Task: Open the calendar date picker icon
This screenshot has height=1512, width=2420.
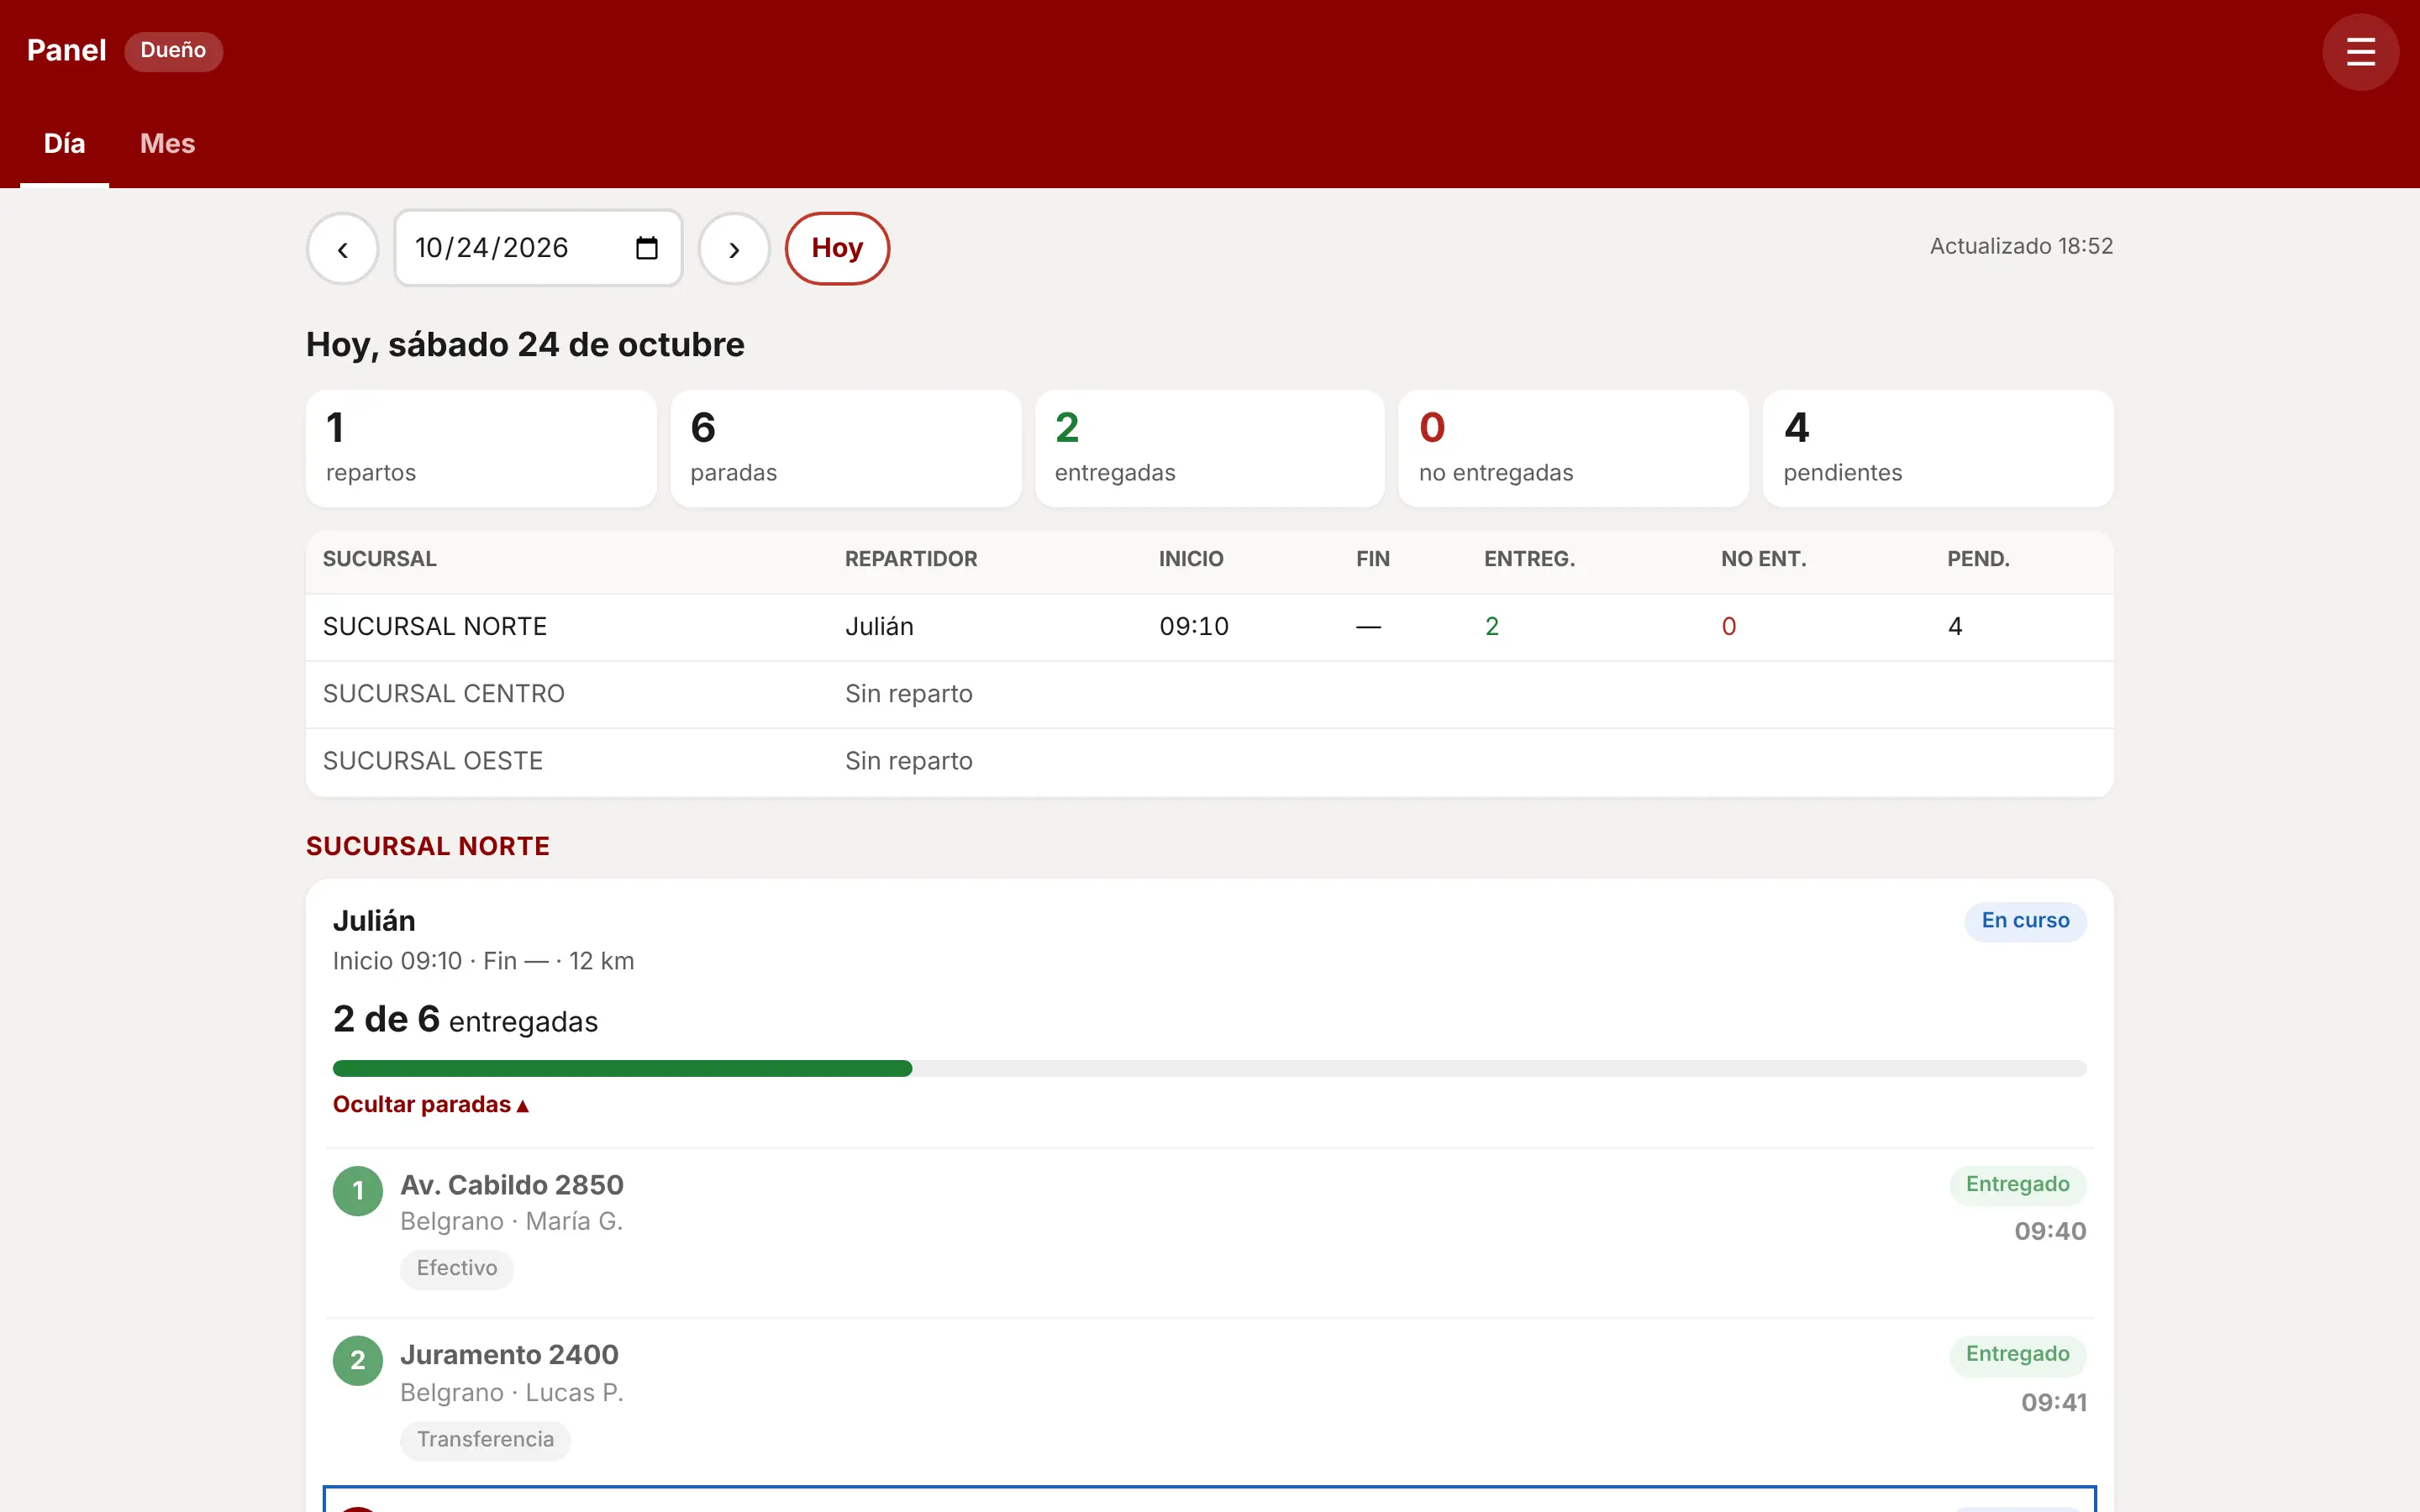Action: click(x=647, y=248)
